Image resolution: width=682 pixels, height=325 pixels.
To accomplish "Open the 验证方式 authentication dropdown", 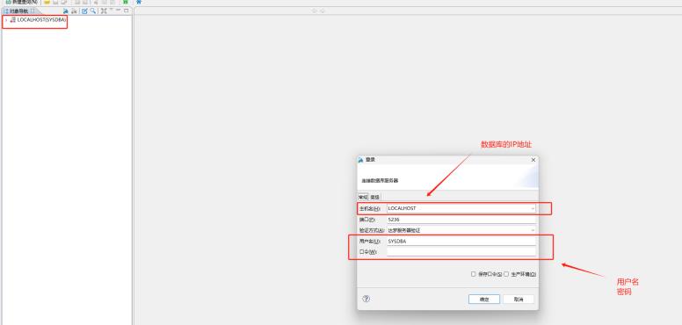I will (533, 230).
